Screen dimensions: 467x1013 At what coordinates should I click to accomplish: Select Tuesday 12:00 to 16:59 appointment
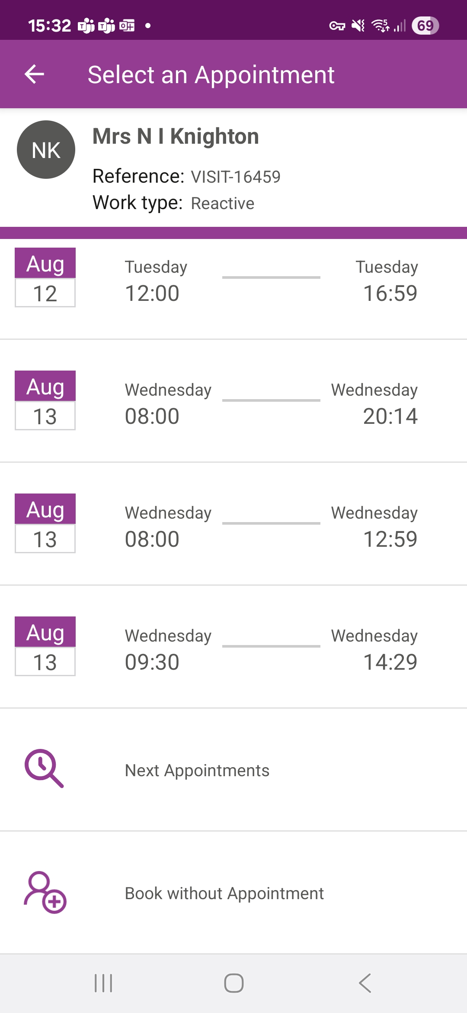[271, 281]
